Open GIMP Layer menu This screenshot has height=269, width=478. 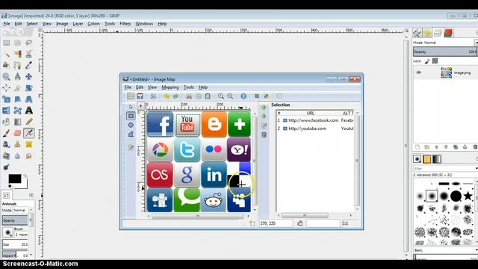[x=78, y=23]
